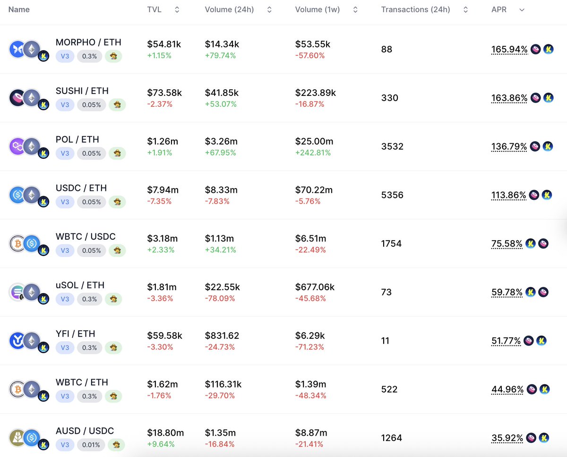Click the WBTC / ETH token pair icon
Viewport: 567px width, 457px height.
point(29,390)
